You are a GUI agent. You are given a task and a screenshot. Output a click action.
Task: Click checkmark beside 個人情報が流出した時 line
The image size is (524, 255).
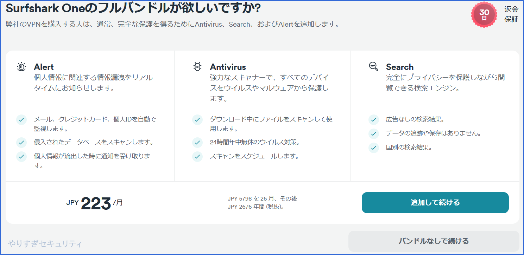pos(21,156)
